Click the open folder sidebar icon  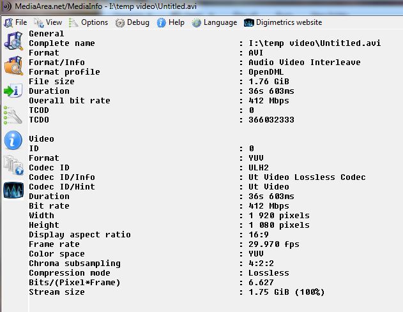tap(13, 66)
